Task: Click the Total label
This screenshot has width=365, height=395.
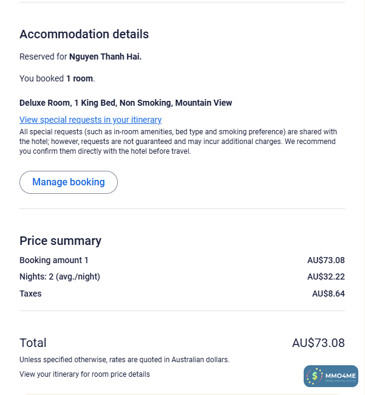Action: click(x=33, y=343)
